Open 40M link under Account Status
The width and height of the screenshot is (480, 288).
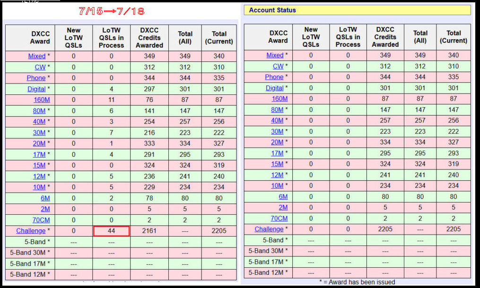click(x=277, y=120)
